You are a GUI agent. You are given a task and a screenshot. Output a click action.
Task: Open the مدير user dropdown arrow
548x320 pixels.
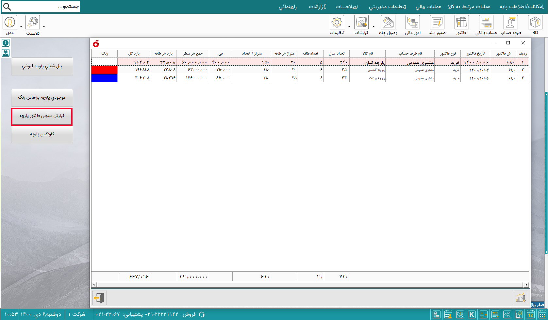(x=21, y=26)
